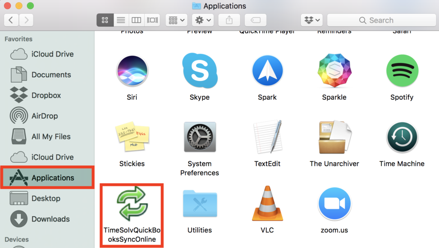The image size is (439, 248).
Task: Click the Favorites sidebar heading
Action: coord(18,39)
